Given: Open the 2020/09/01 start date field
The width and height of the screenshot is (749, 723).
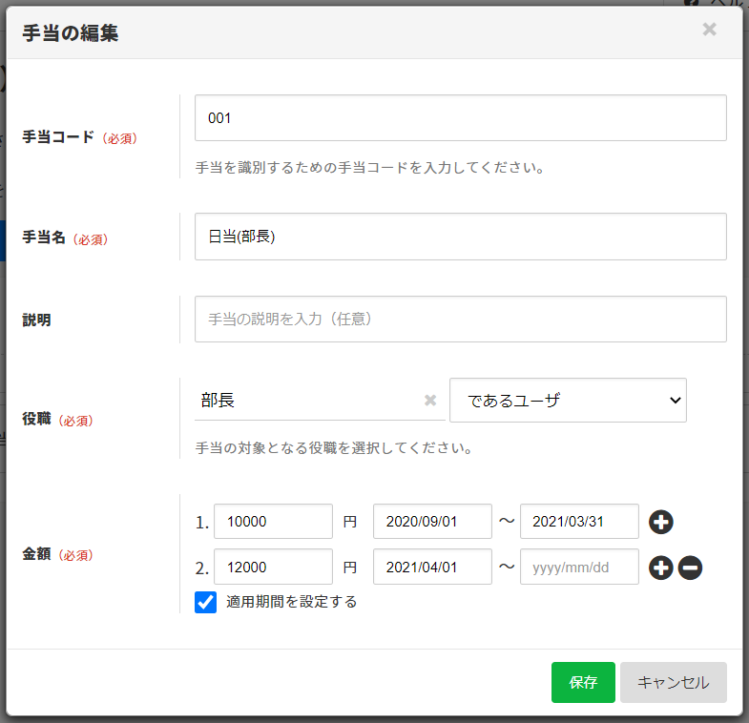Looking at the screenshot, I should point(432,522).
